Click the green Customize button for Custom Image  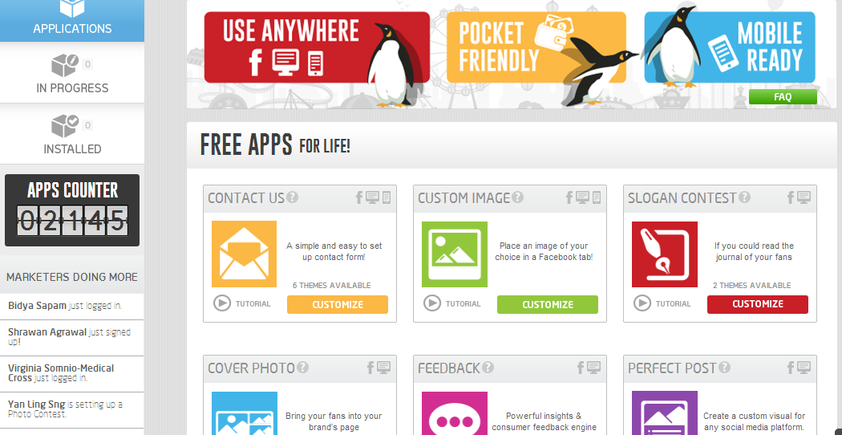[x=547, y=304]
